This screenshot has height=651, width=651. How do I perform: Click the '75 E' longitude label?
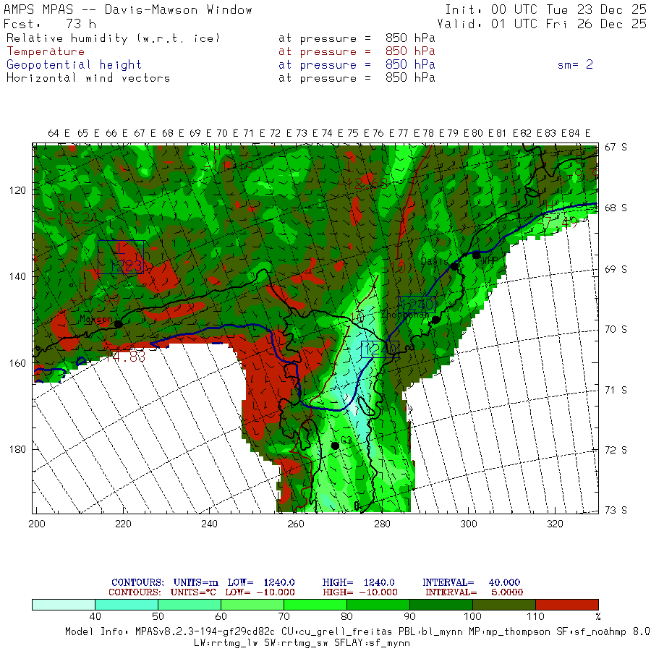pos(358,133)
